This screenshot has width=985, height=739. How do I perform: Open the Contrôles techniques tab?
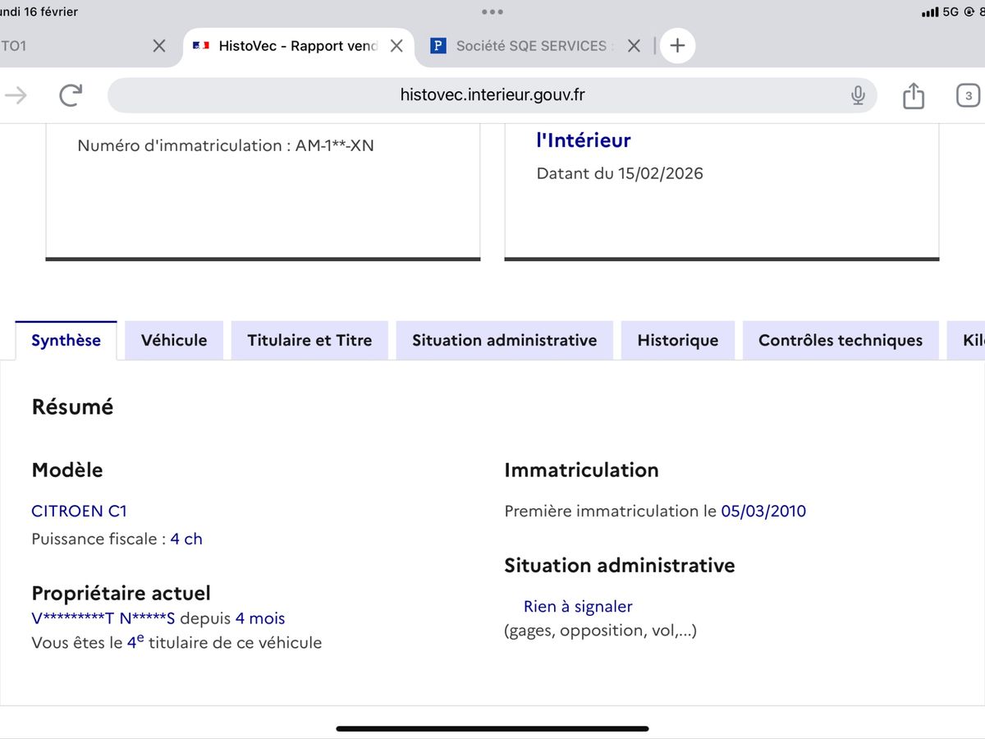[840, 340]
